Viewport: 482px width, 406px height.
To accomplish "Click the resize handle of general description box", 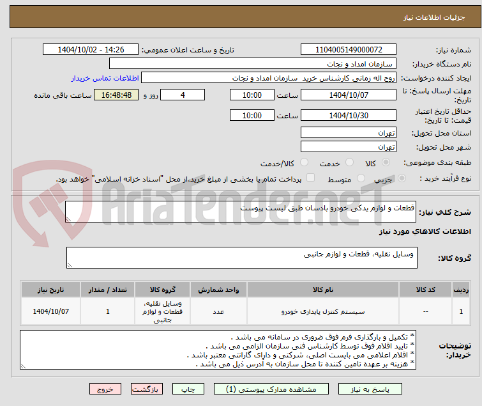I will pyautogui.click(x=68, y=219).
